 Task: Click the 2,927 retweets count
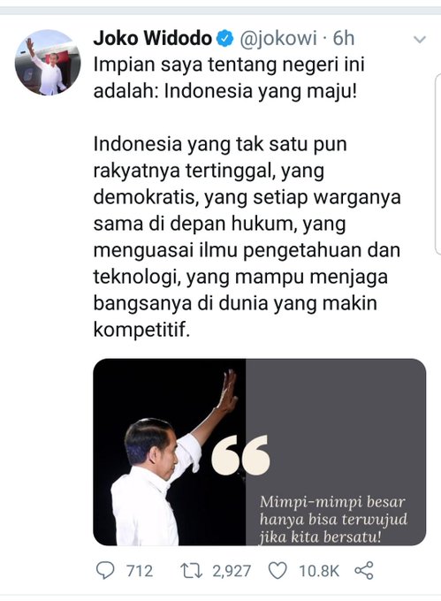pos(232,571)
